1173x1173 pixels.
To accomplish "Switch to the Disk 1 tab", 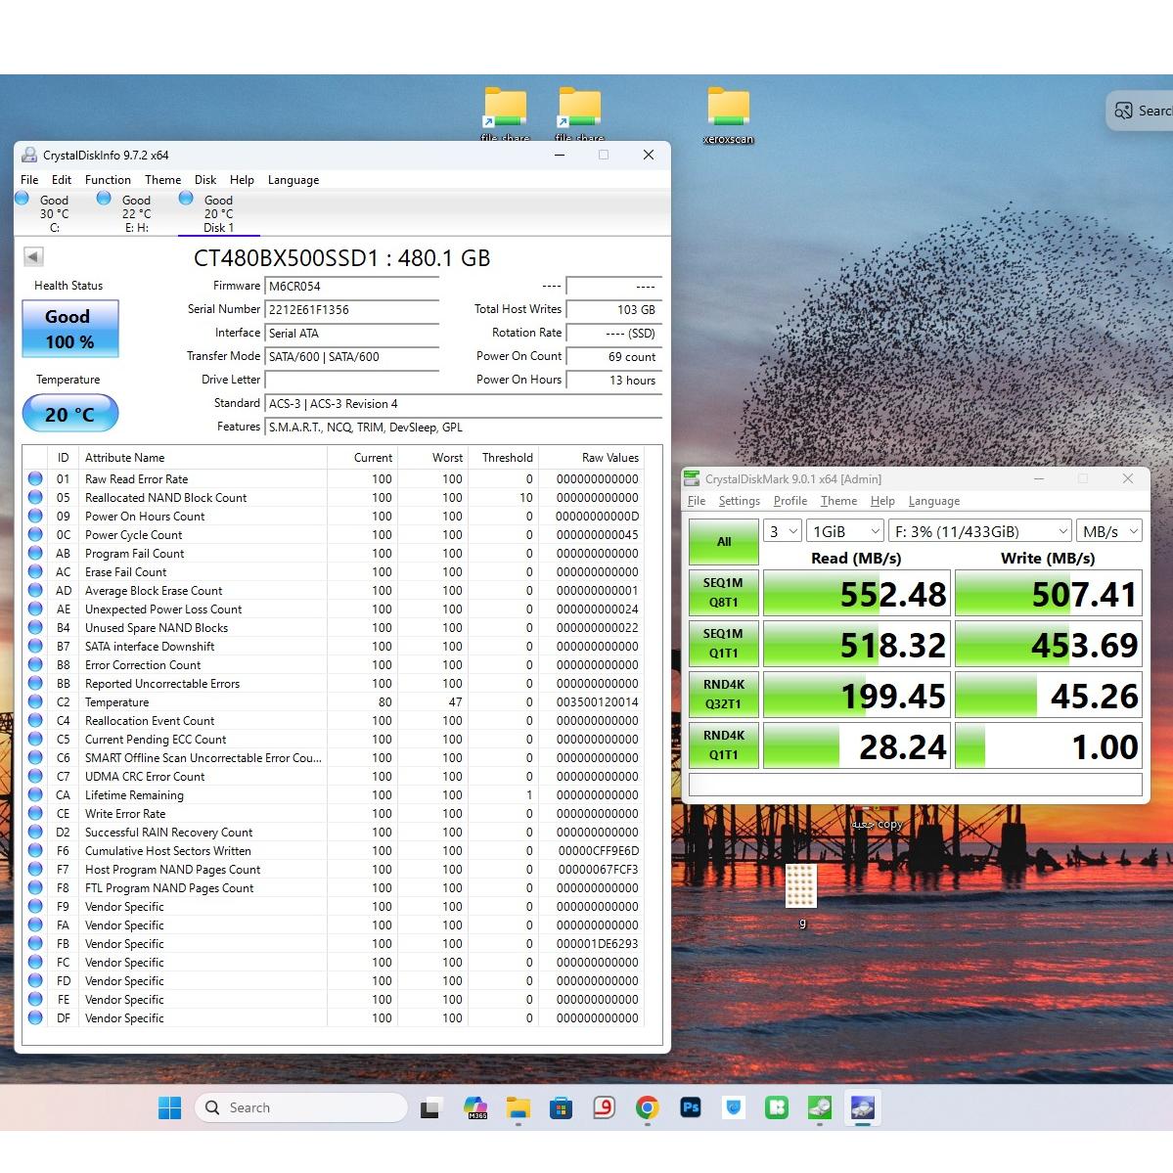I will [x=218, y=214].
